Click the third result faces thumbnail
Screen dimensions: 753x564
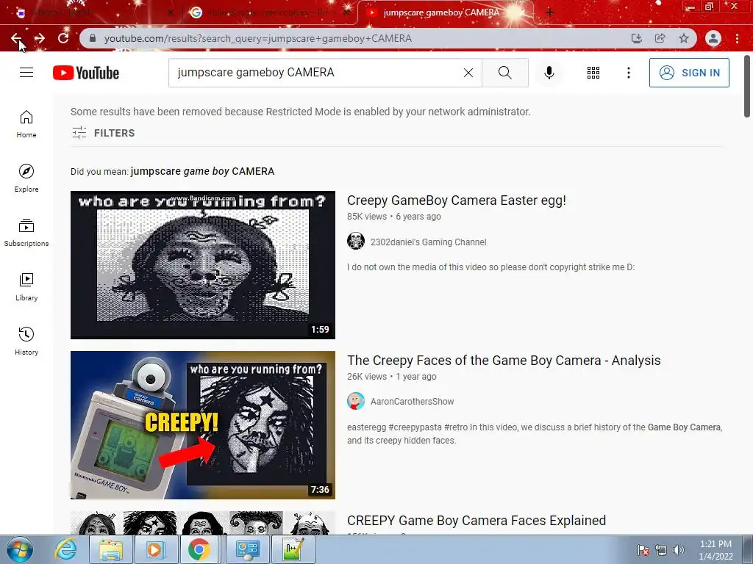click(x=203, y=523)
